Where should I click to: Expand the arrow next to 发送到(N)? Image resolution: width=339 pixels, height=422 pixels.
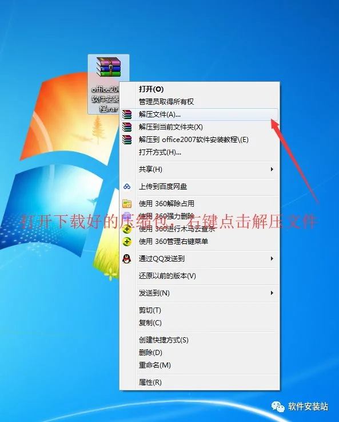click(x=272, y=293)
